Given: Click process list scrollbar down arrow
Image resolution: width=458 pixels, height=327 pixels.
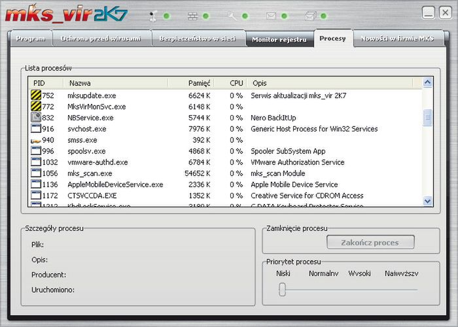Looking at the screenshot, I should click(427, 201).
